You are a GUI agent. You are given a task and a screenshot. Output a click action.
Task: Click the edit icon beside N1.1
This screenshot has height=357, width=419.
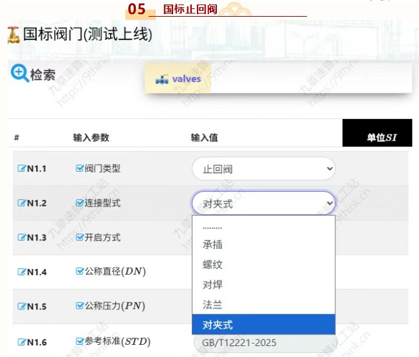pos(21,169)
